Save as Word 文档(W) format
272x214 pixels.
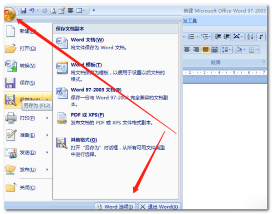pos(116,43)
